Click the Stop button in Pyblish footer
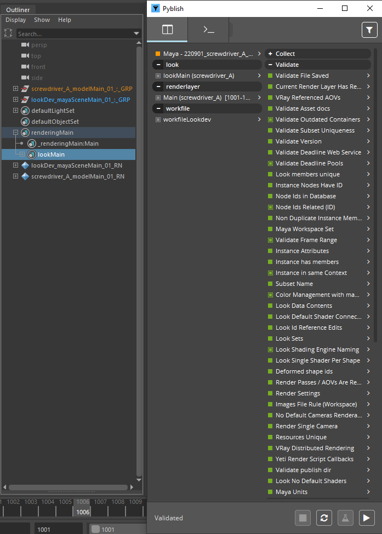Viewport: 382px width, 534px height. pyautogui.click(x=303, y=518)
